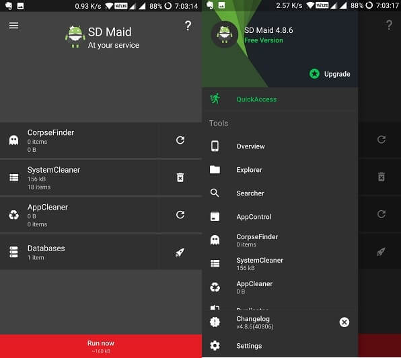Image resolution: width=401 pixels, height=358 pixels.
Task: Dismiss the Changelog entry with X
Action: [344, 322]
